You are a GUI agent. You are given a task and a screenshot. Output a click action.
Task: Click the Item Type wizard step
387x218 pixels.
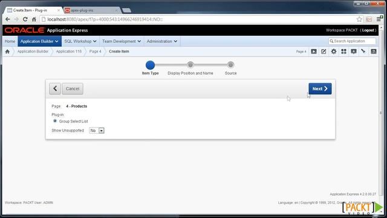(x=150, y=65)
